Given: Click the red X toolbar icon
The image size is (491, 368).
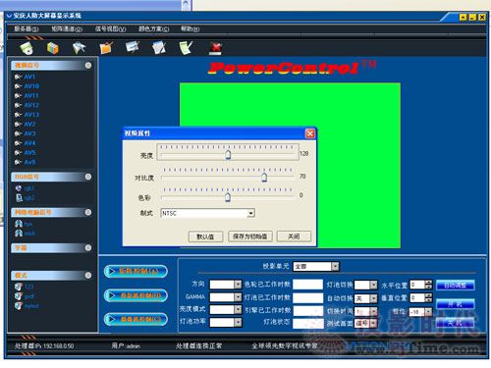Looking at the screenshot, I should click(x=215, y=48).
